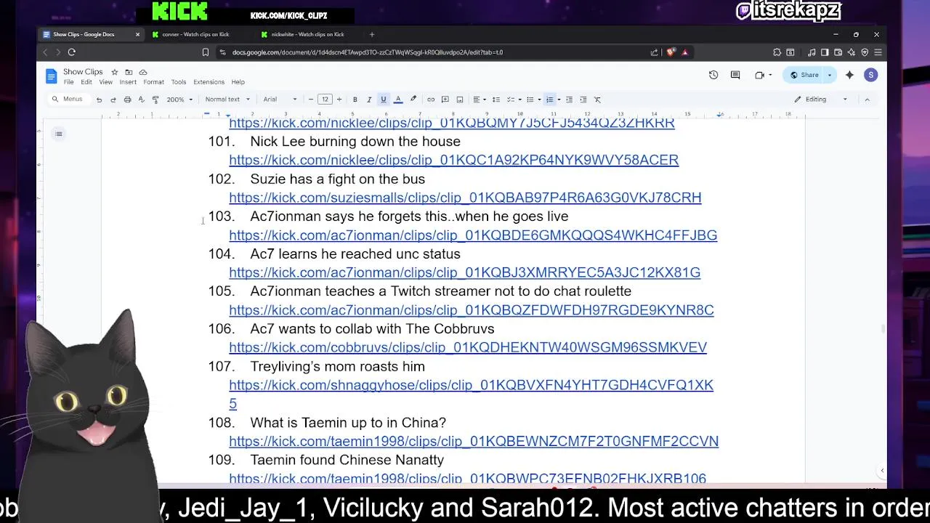Open version history clock icon
Image resolution: width=930 pixels, height=523 pixels.
click(713, 75)
